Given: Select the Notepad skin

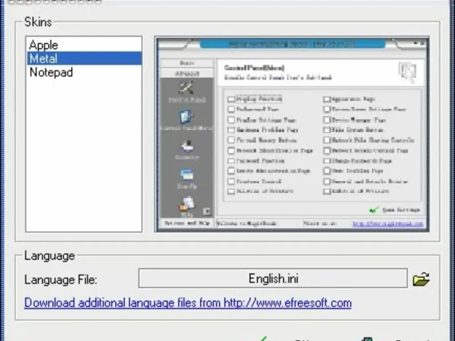Looking at the screenshot, I should pyautogui.click(x=84, y=72).
